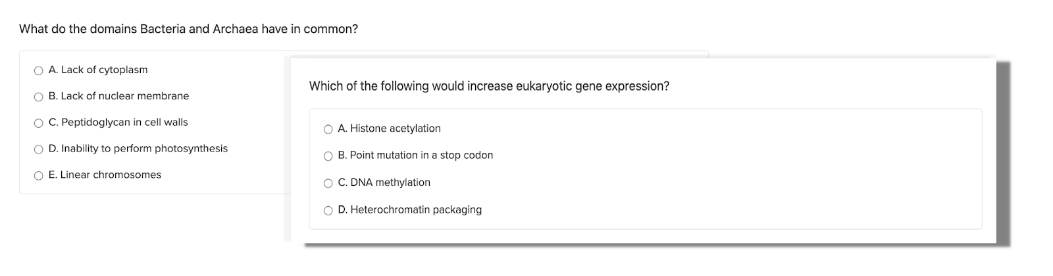Click the 'A. Lack of cytoplasm' answer text

pyautogui.click(x=98, y=70)
